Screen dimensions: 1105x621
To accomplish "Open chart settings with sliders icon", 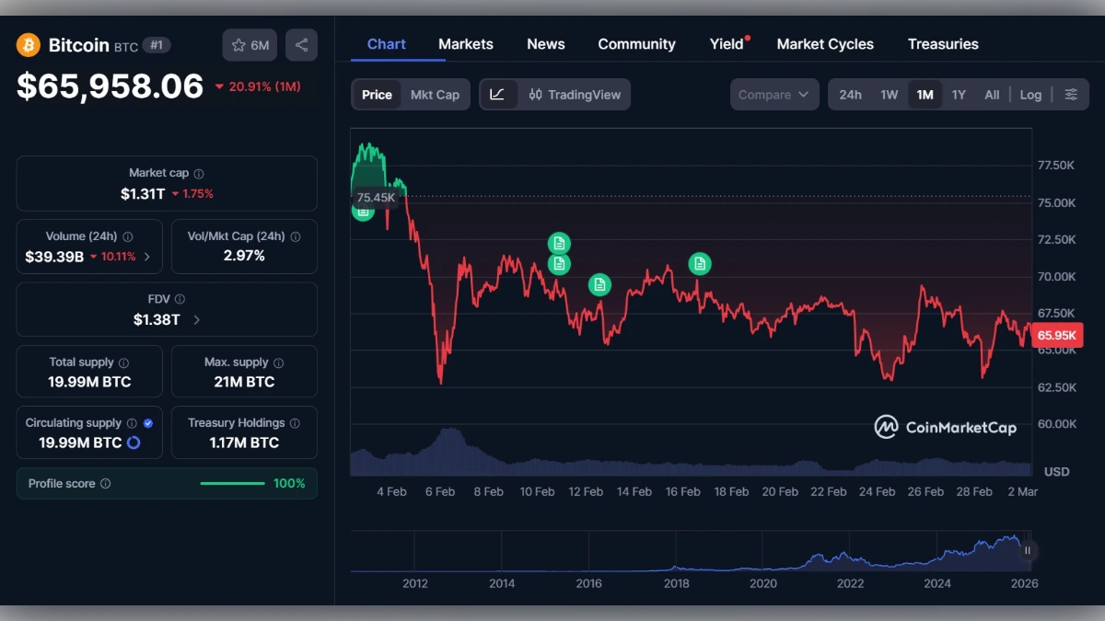I will coord(1070,94).
